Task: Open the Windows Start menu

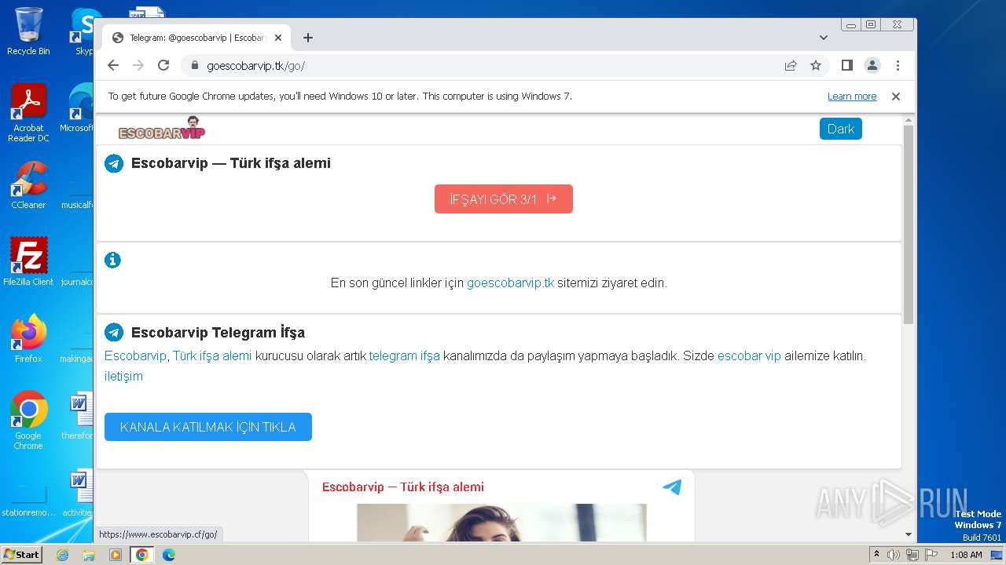Action: pyautogui.click(x=21, y=554)
